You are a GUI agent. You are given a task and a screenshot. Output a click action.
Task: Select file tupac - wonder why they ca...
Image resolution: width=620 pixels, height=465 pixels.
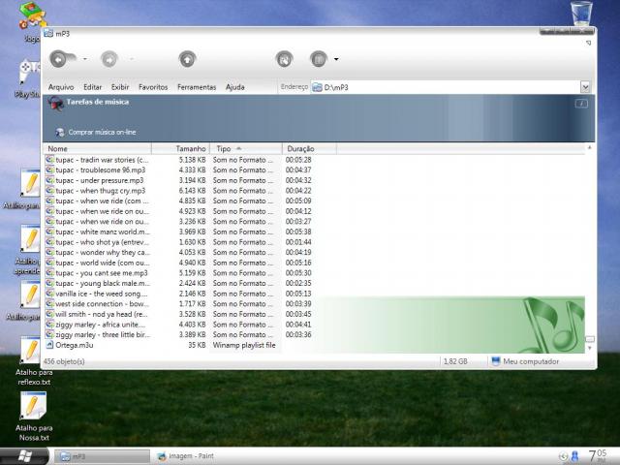click(103, 252)
